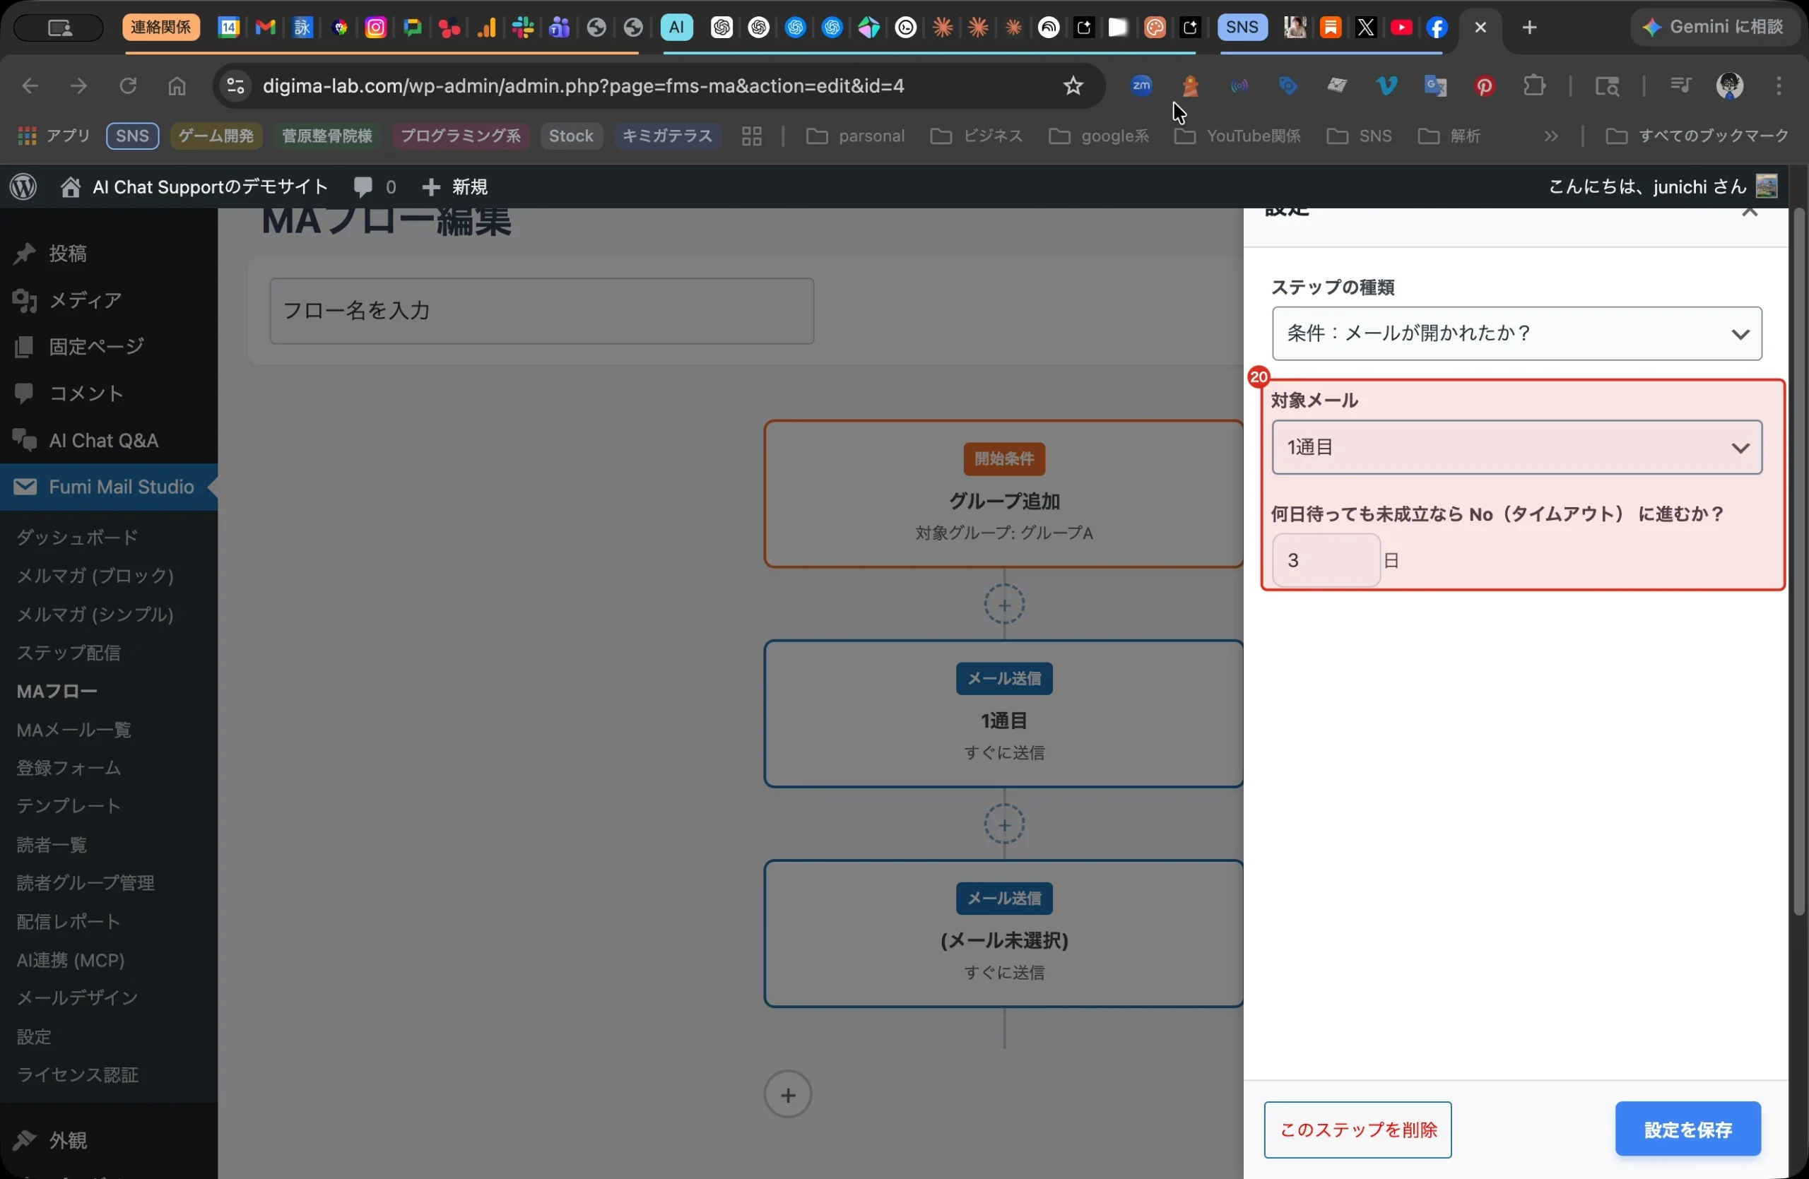Open Fumi Mail Studio menu

109,487
